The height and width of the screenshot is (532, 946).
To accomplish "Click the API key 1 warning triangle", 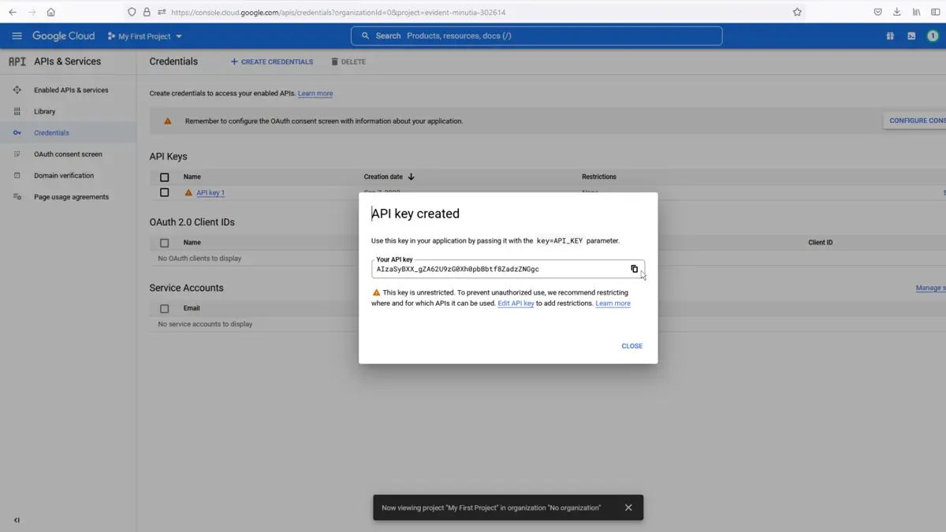I will point(188,193).
